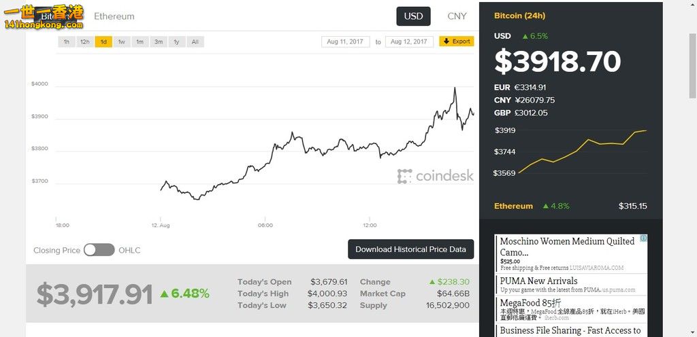Click the Export button with download arrow

tap(456, 41)
